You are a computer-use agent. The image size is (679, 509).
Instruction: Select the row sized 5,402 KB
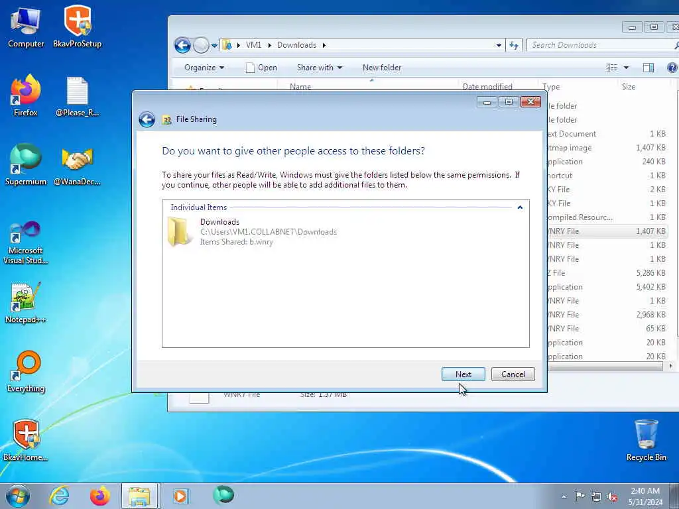click(x=607, y=287)
